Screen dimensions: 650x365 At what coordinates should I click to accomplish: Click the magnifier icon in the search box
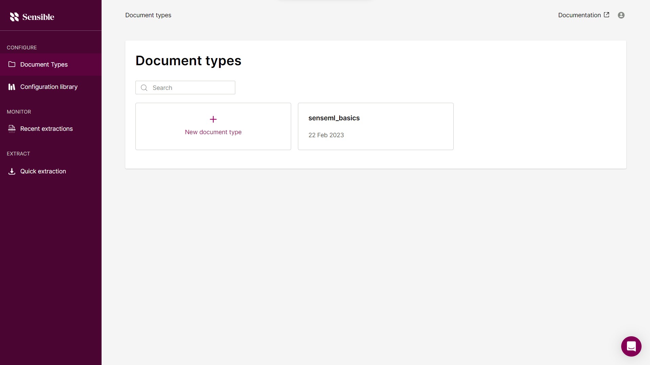tap(144, 88)
